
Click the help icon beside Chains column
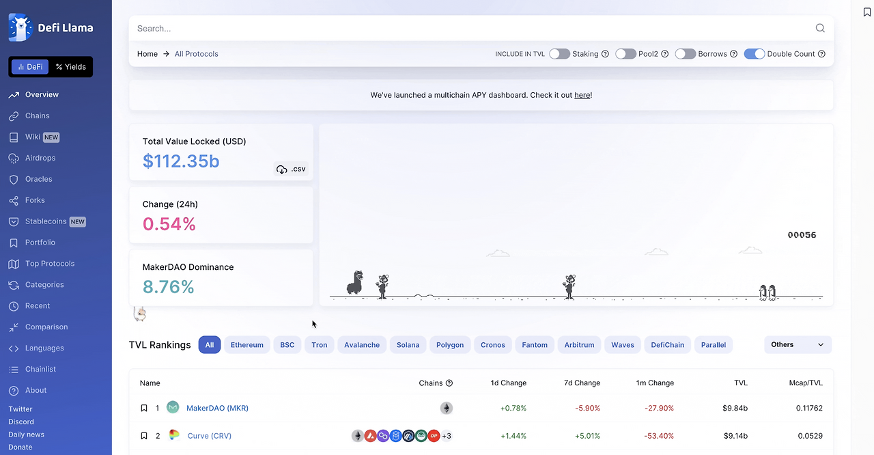click(x=449, y=383)
